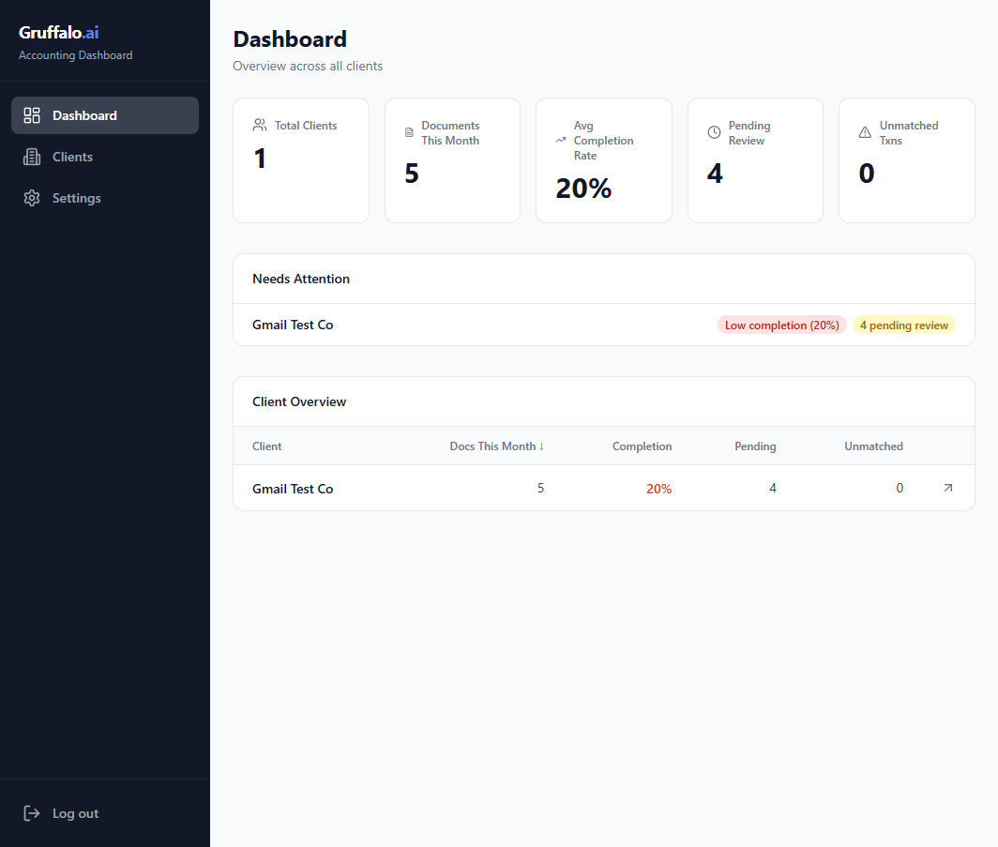
Task: Sort table by Pending column header
Action: tap(755, 446)
